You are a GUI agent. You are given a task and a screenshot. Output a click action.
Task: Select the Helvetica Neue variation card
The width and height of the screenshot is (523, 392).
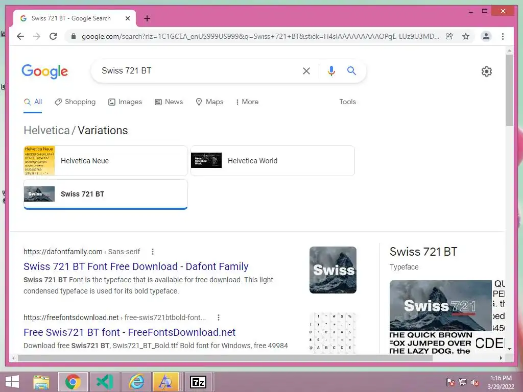(x=105, y=161)
